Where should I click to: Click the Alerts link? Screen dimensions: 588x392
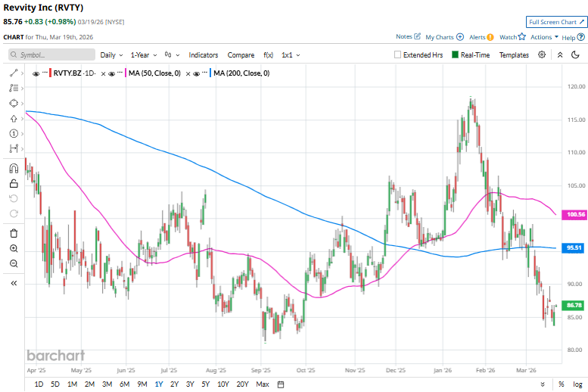(477, 37)
